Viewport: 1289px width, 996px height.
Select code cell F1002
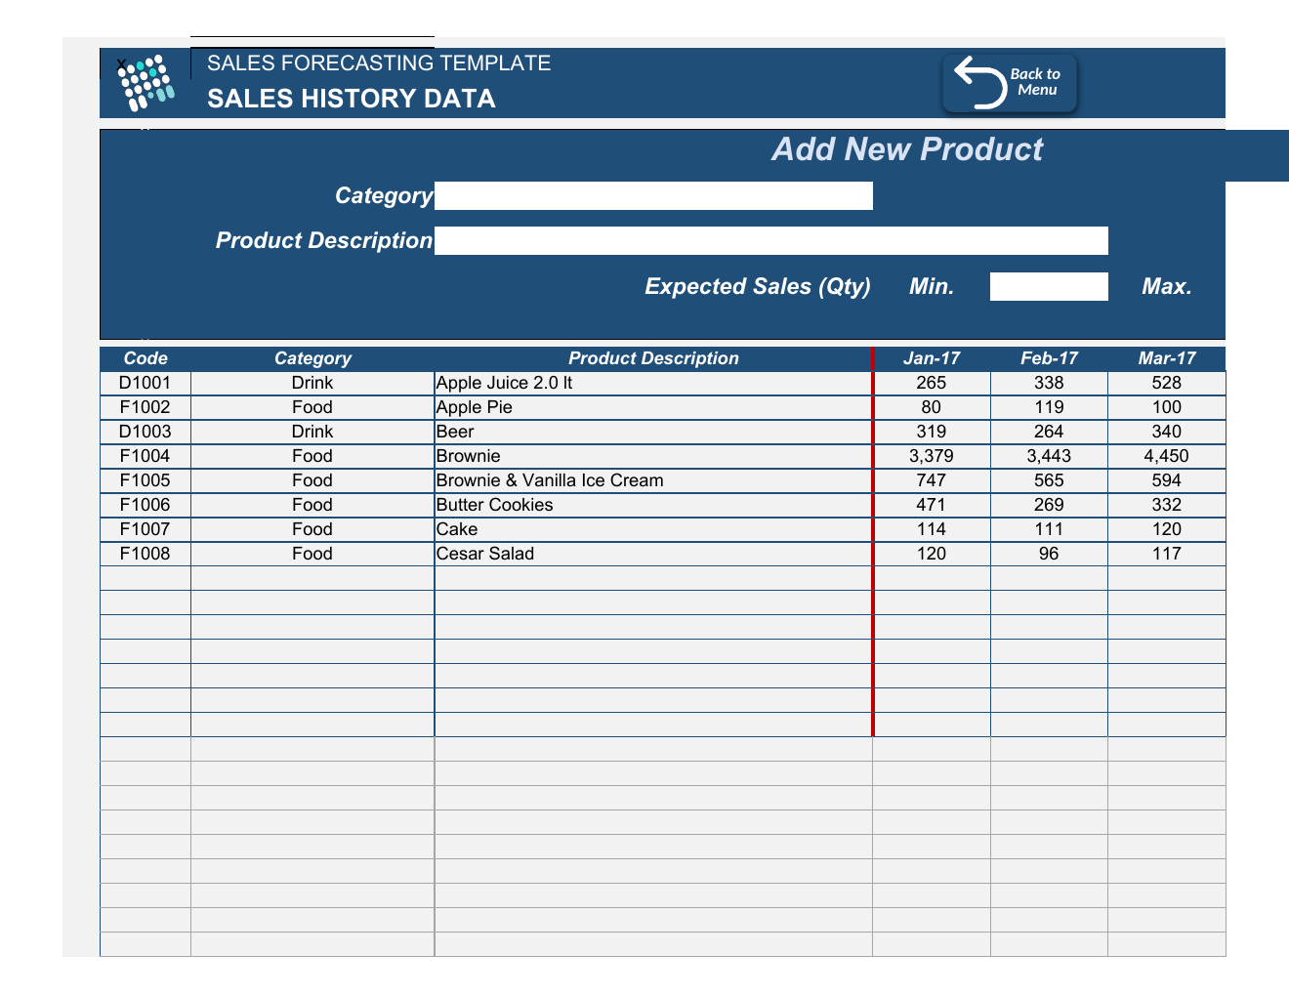pyautogui.click(x=146, y=407)
